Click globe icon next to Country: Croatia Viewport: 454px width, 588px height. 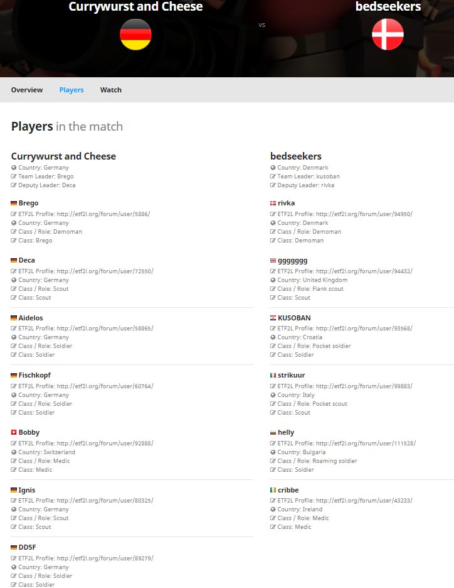click(273, 337)
